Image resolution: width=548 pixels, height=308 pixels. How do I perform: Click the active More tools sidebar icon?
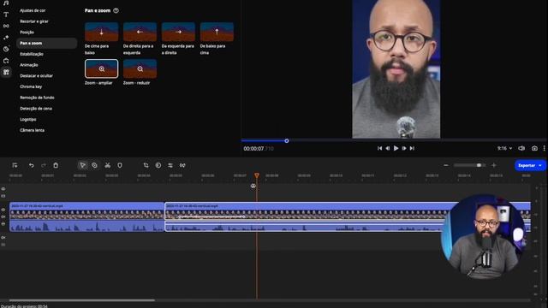click(x=6, y=72)
